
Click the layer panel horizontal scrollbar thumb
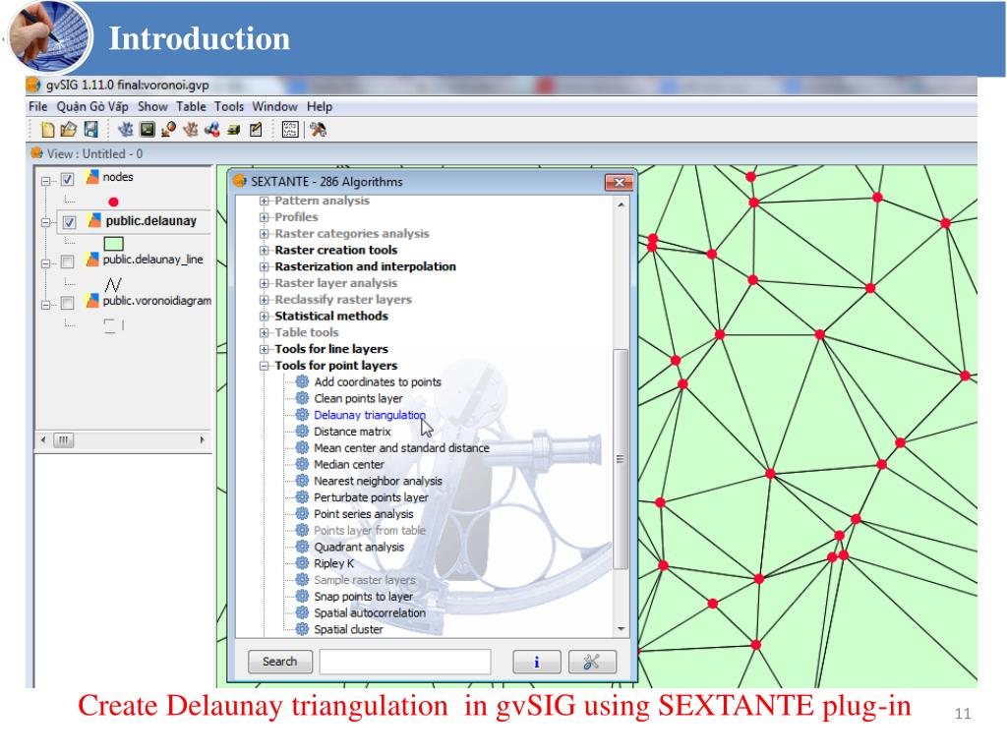[x=63, y=440]
